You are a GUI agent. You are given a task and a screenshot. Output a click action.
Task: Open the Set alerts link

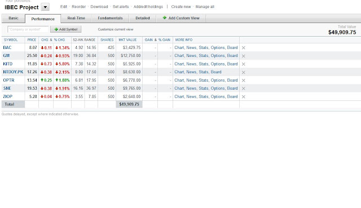121,7
